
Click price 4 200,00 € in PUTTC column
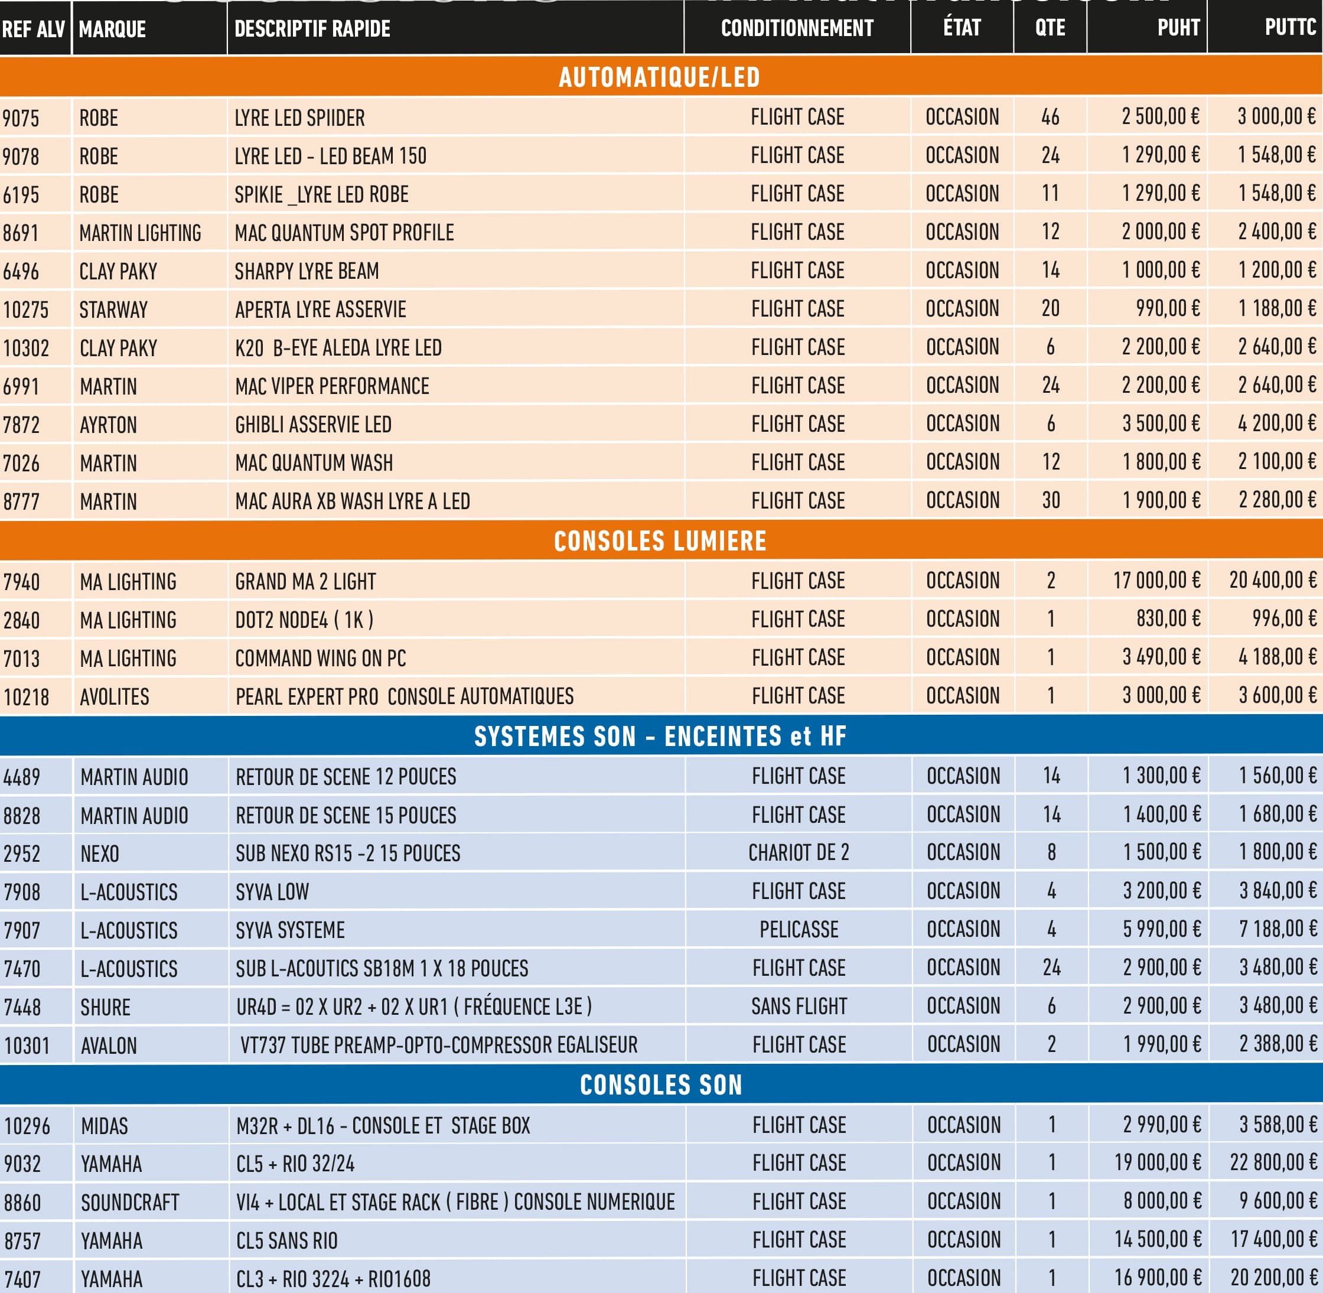click(x=1278, y=423)
